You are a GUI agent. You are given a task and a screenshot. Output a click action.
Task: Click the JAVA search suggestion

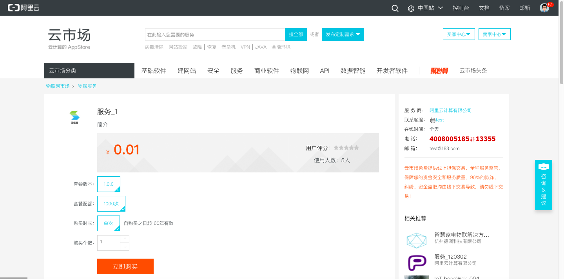click(x=261, y=47)
